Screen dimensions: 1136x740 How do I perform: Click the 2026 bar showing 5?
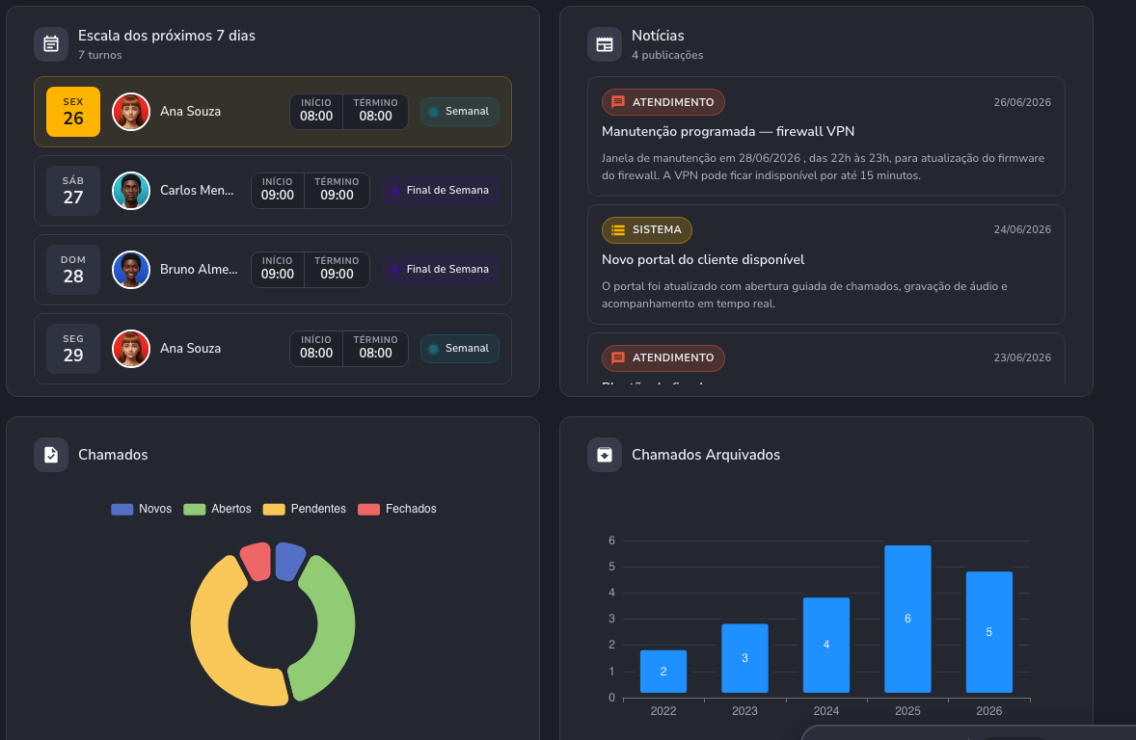coord(988,632)
